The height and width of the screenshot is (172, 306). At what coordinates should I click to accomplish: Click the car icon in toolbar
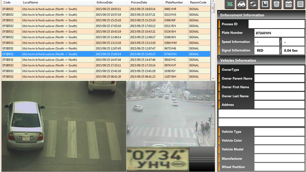(241, 4)
